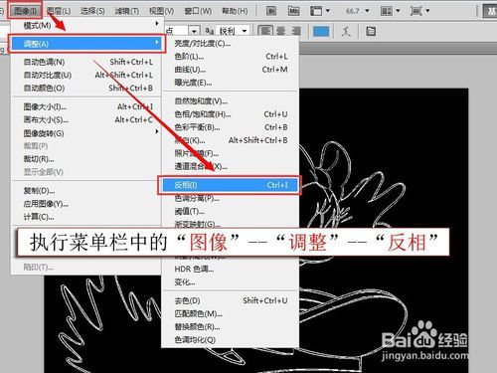Expand the 图像旋转(G) submenu
The height and width of the screenshot is (373, 497).
pyautogui.click(x=86, y=133)
